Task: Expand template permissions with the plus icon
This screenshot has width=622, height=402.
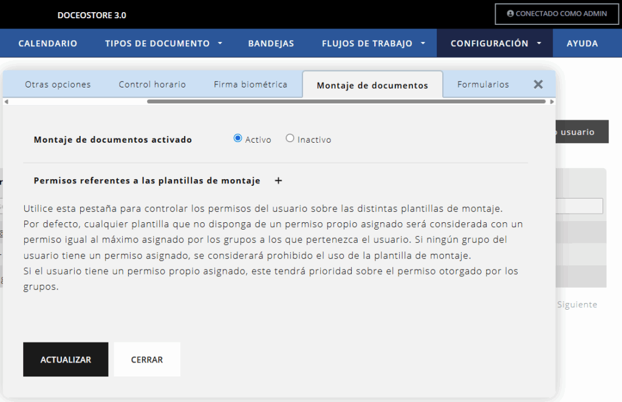Action: click(x=278, y=180)
